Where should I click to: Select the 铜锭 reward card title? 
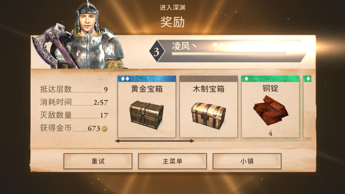click(x=271, y=89)
